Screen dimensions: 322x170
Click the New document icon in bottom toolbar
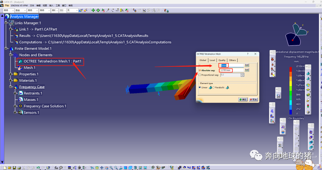(x=5, y=168)
